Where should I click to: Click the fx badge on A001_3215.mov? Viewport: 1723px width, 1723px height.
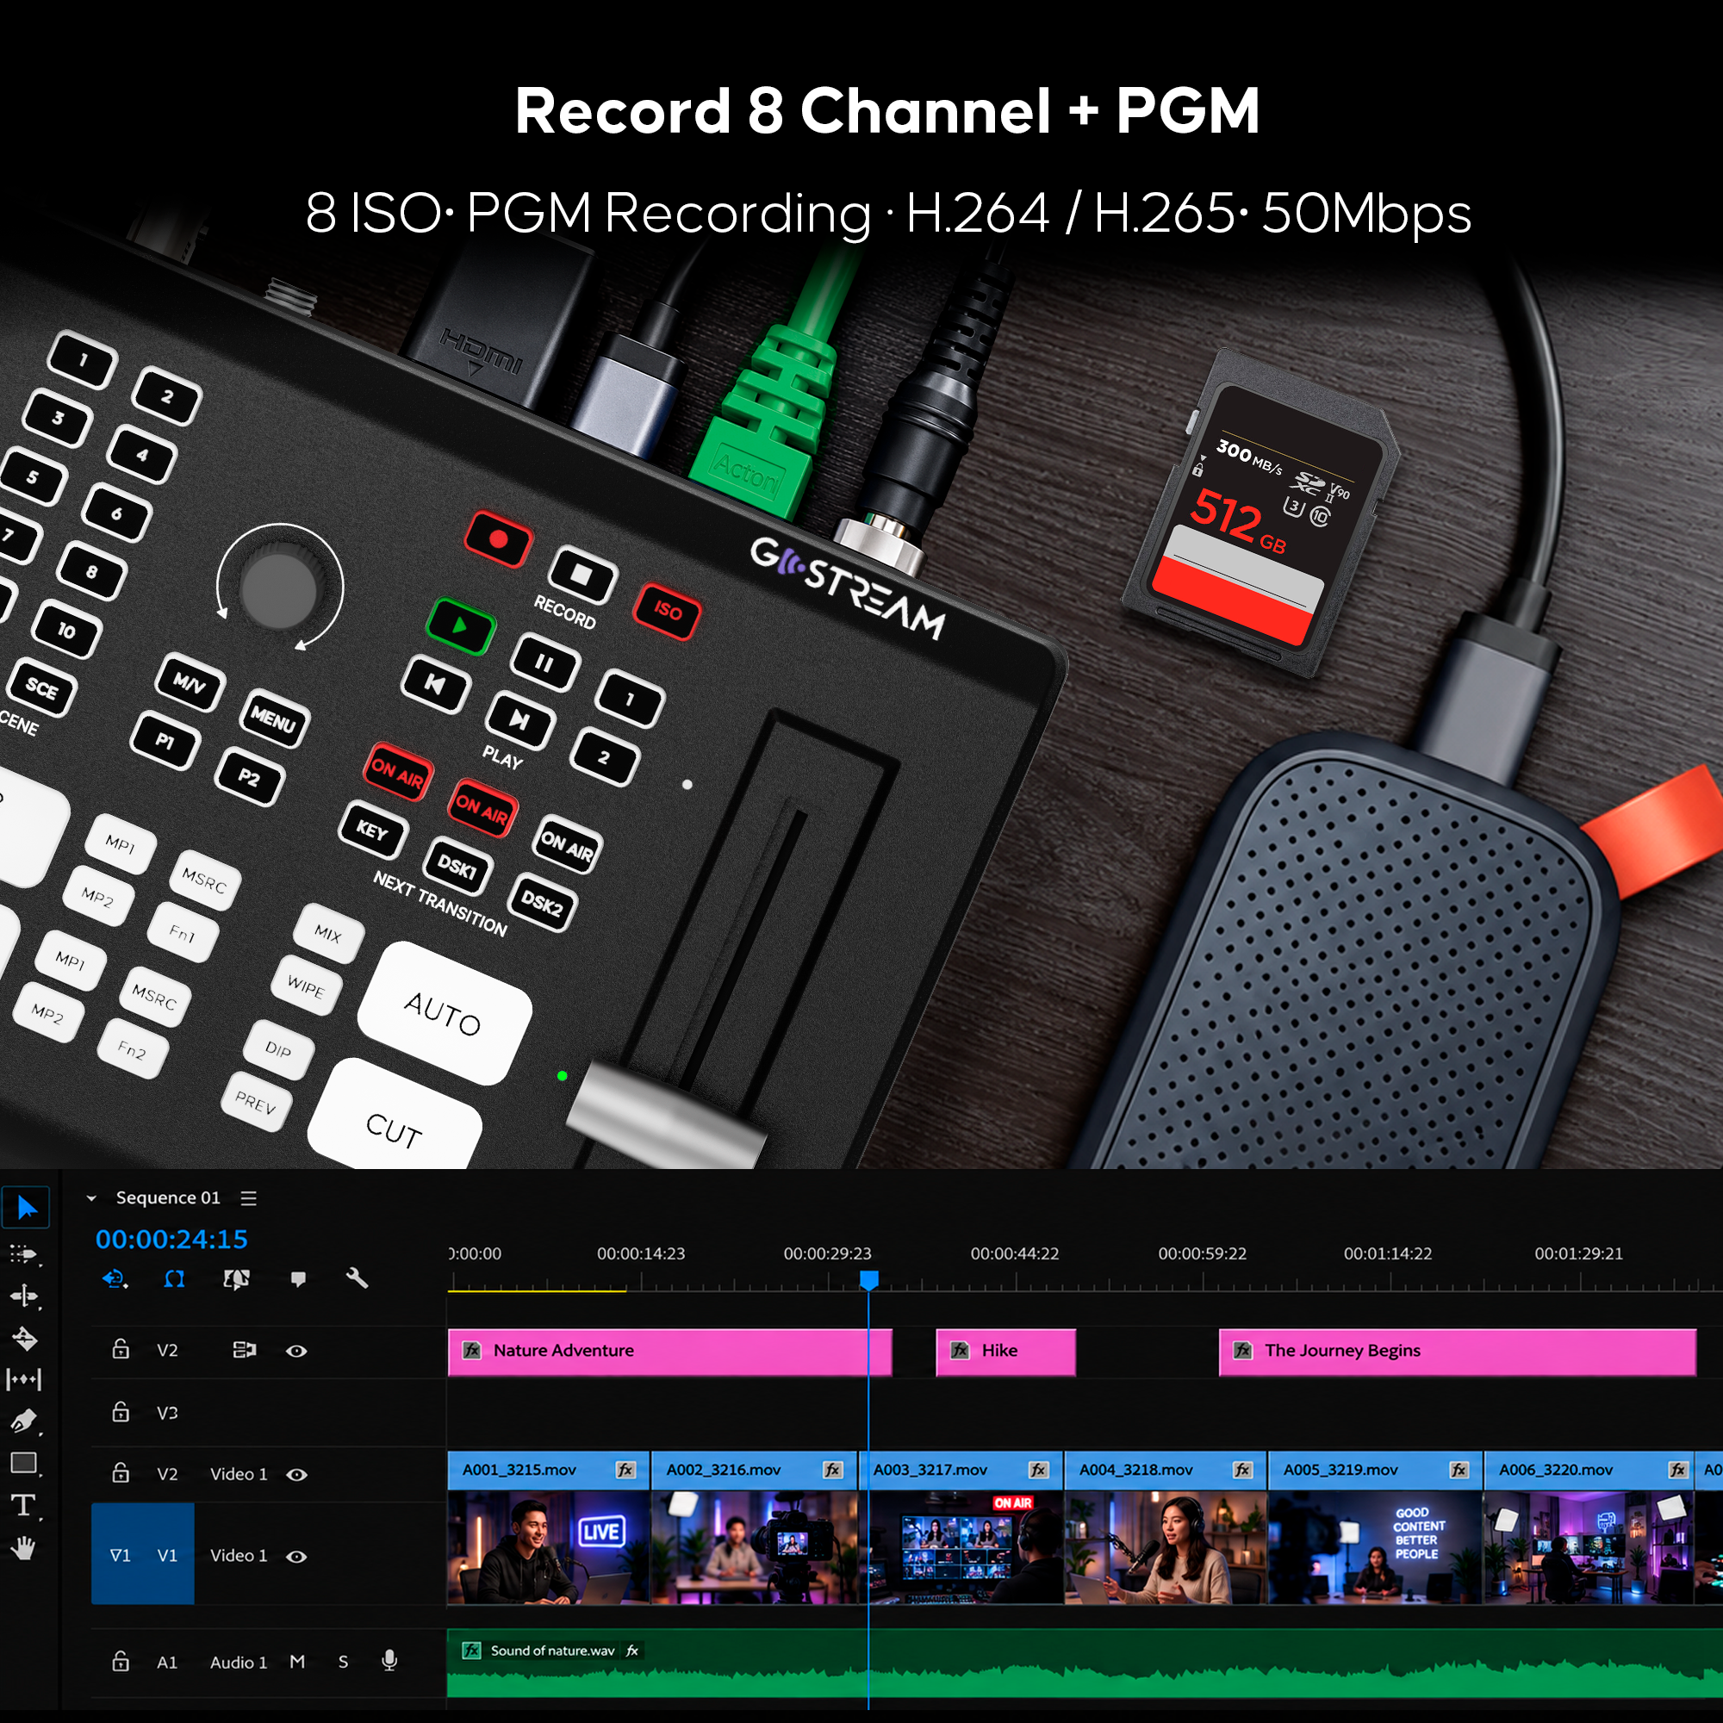pos(626,1470)
